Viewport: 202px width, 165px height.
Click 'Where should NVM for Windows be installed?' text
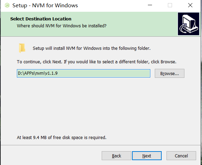coord(62,26)
